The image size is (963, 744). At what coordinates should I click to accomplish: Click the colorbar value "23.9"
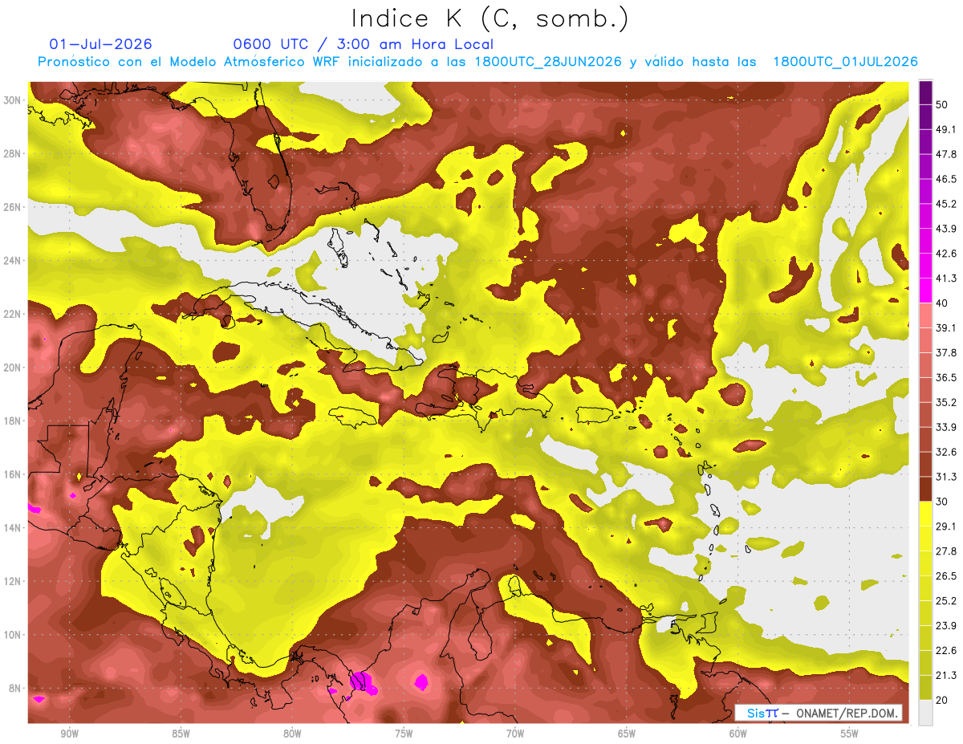click(945, 626)
